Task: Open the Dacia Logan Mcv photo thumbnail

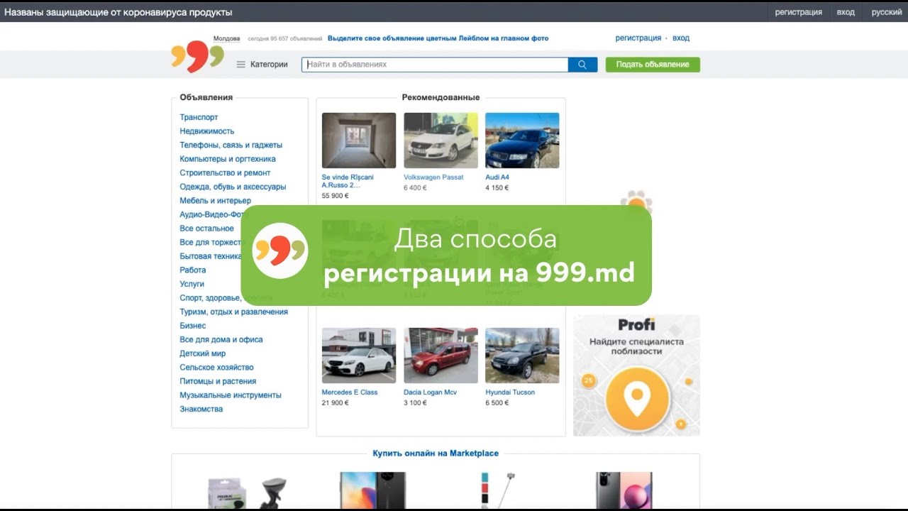Action: pyautogui.click(x=441, y=356)
